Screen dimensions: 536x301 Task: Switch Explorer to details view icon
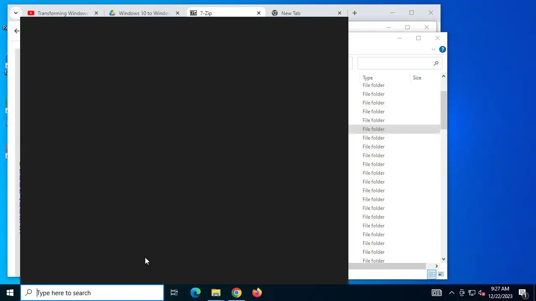coord(432,274)
